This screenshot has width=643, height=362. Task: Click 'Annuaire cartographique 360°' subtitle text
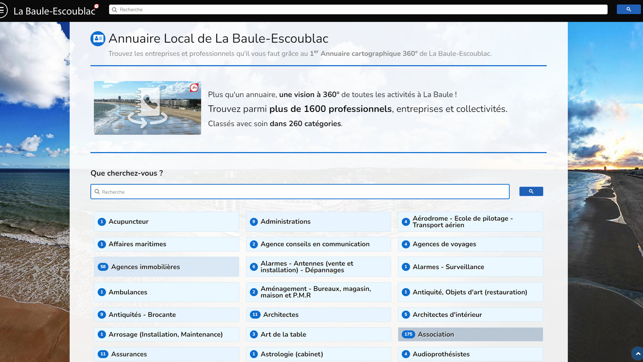369,54
